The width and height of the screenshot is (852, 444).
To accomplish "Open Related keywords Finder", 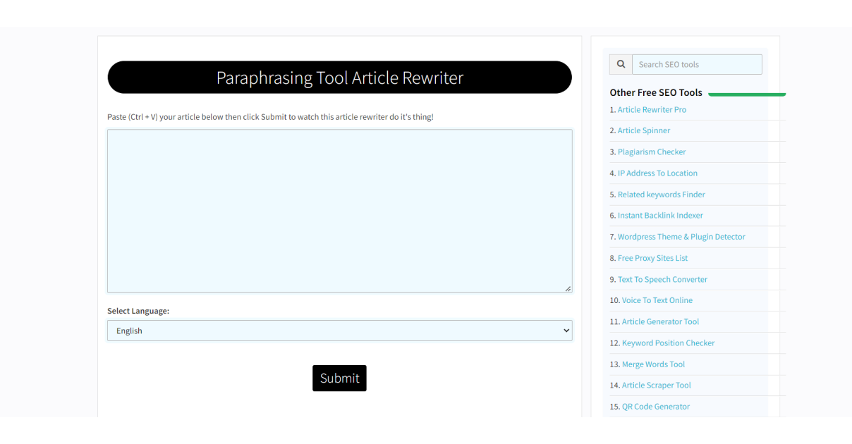I will 662,195.
